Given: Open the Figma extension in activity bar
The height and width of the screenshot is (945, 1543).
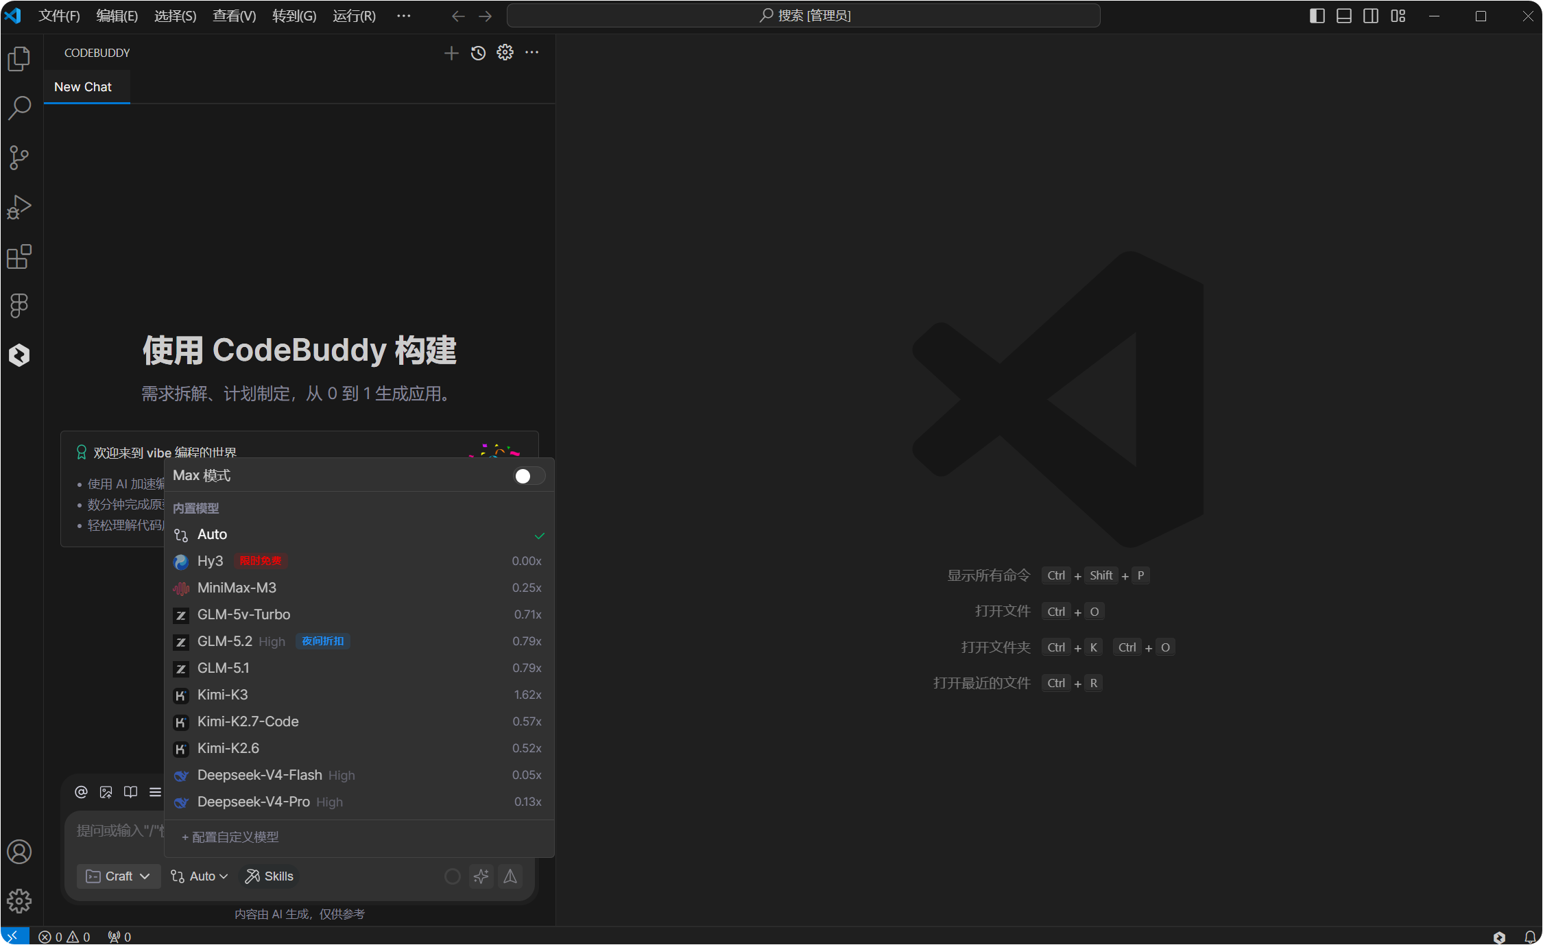Looking at the screenshot, I should (19, 306).
